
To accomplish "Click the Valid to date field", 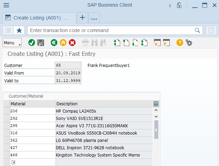I will [x=68, y=81].
